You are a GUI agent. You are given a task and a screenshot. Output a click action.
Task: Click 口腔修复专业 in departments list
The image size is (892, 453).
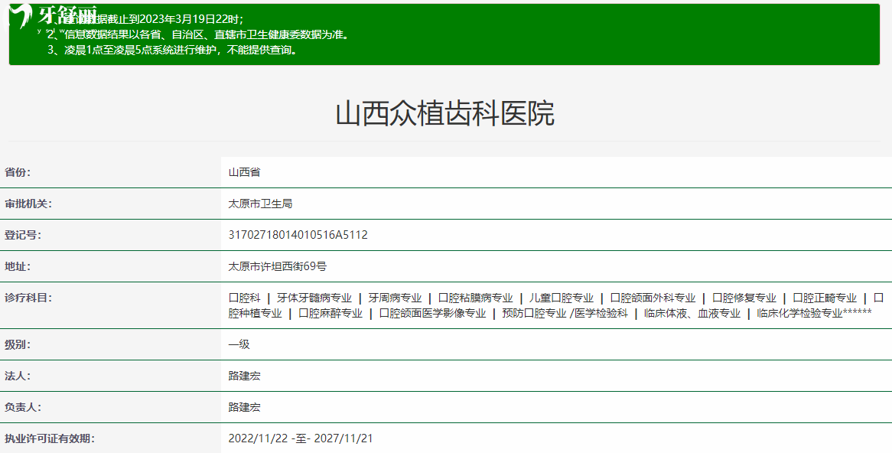744,298
